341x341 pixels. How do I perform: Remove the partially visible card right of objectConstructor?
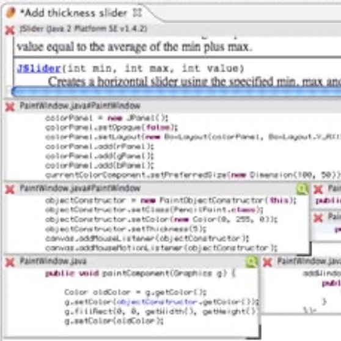point(318,189)
